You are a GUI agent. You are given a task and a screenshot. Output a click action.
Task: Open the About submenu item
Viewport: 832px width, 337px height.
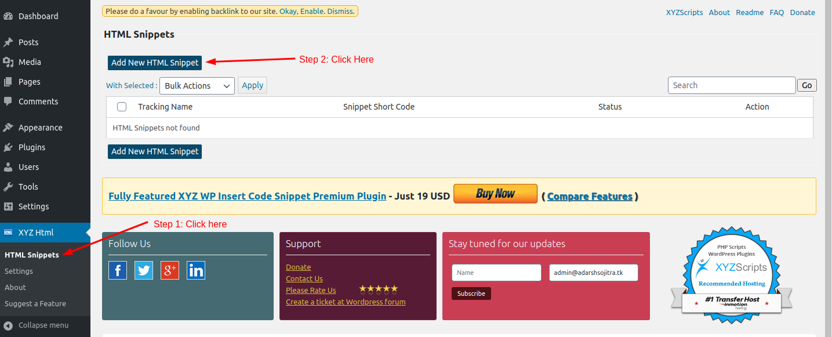(x=15, y=288)
